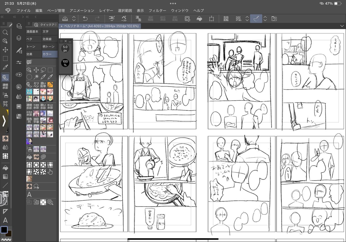Select the Eyedropper tool in toolbar
The width and height of the screenshot is (346, 242).
coord(5,68)
